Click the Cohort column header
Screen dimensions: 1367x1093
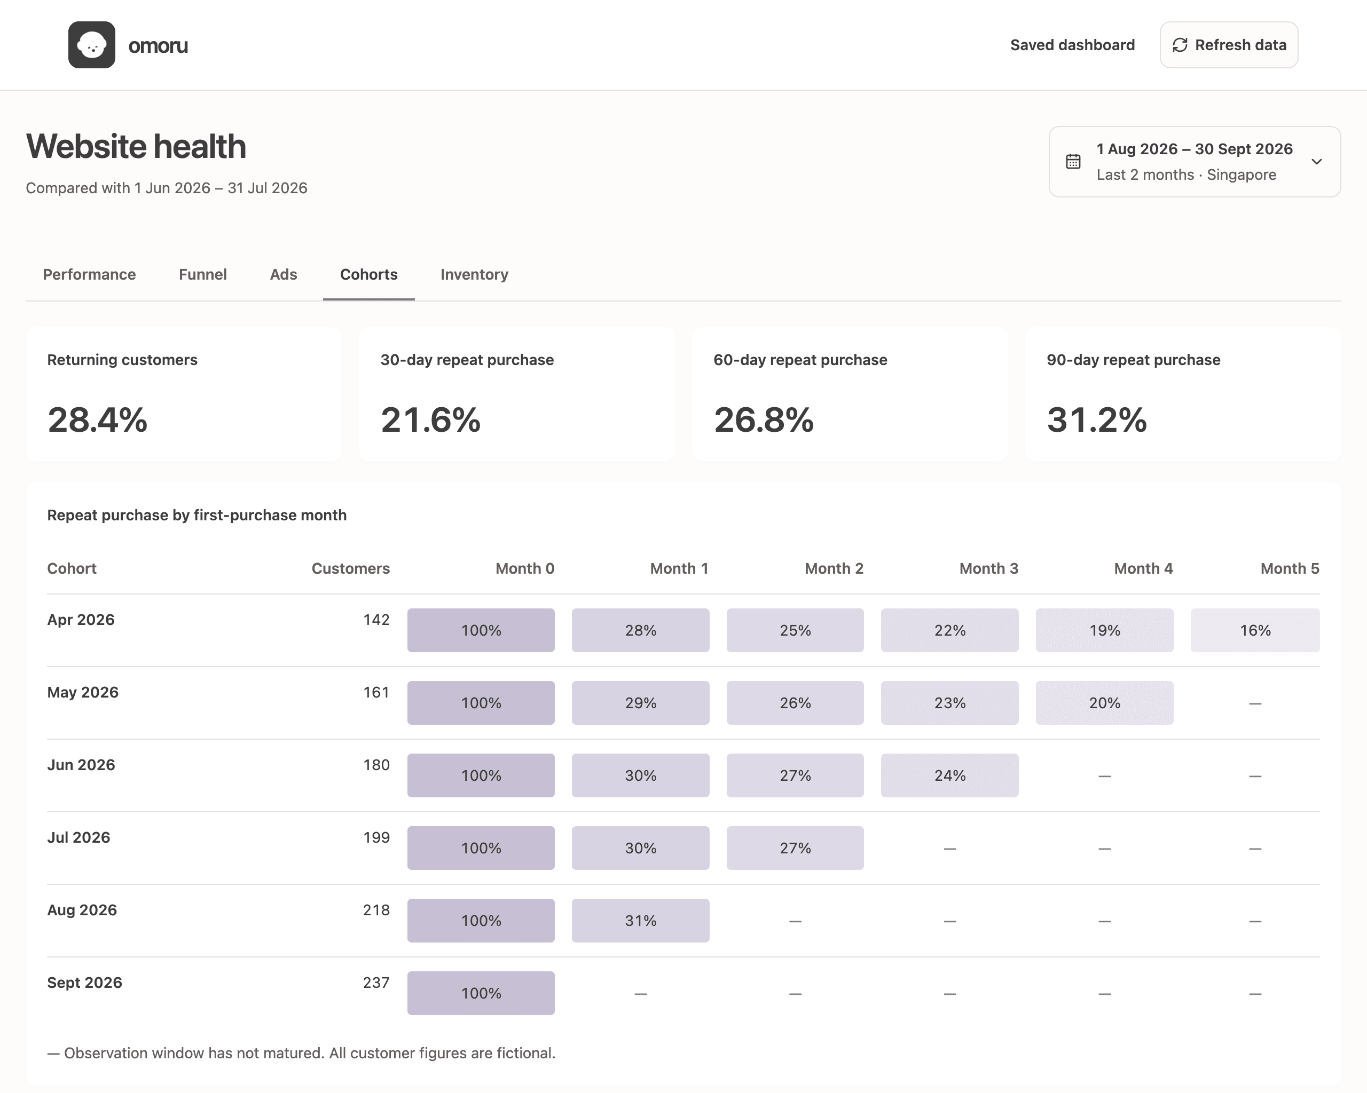click(72, 568)
